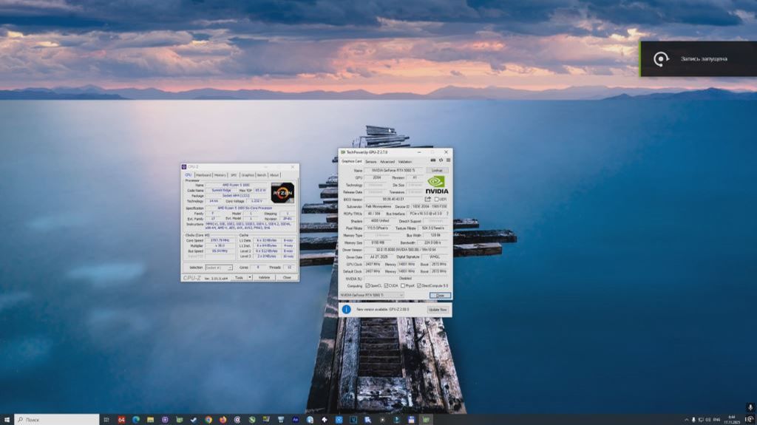Screen dimensions: 757x425
Task: Click the blue info icon in update banner
Action: (x=347, y=310)
